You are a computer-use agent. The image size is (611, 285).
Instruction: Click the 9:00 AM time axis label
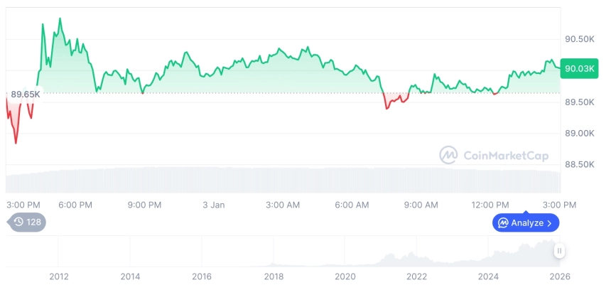coord(421,205)
